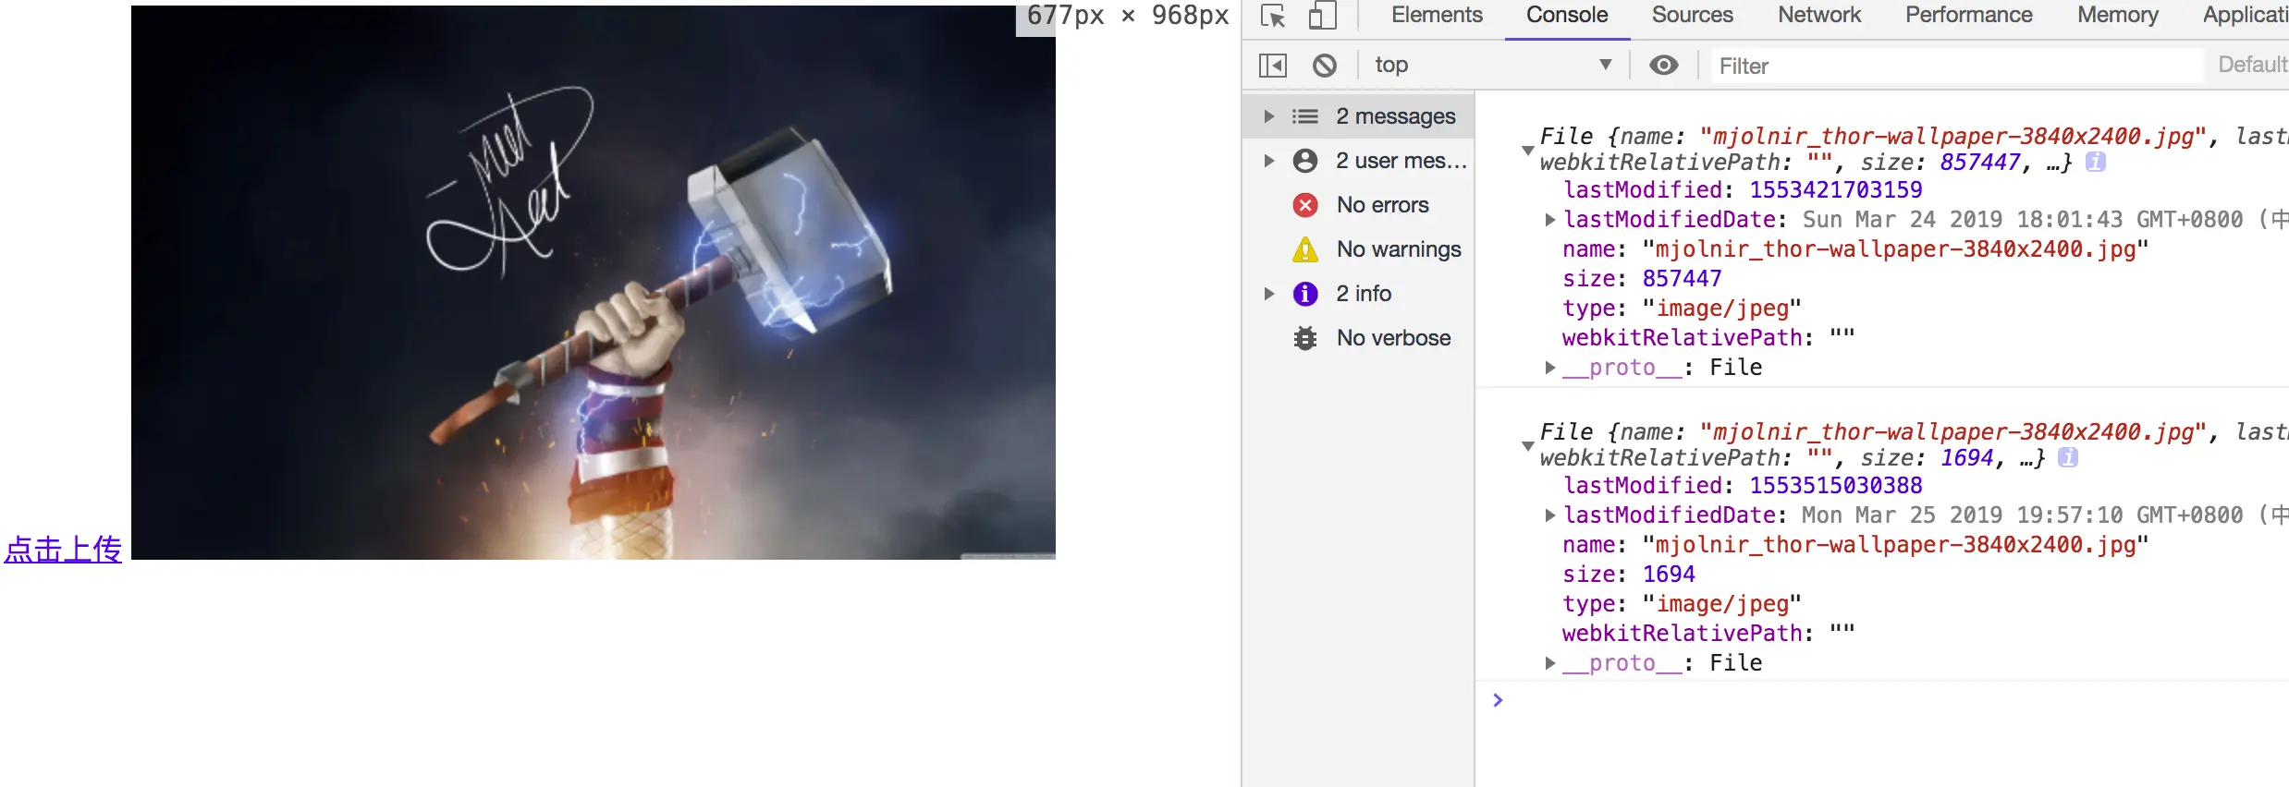Expand __proto__ of the first File
The image size is (2289, 787).
coord(1550,368)
